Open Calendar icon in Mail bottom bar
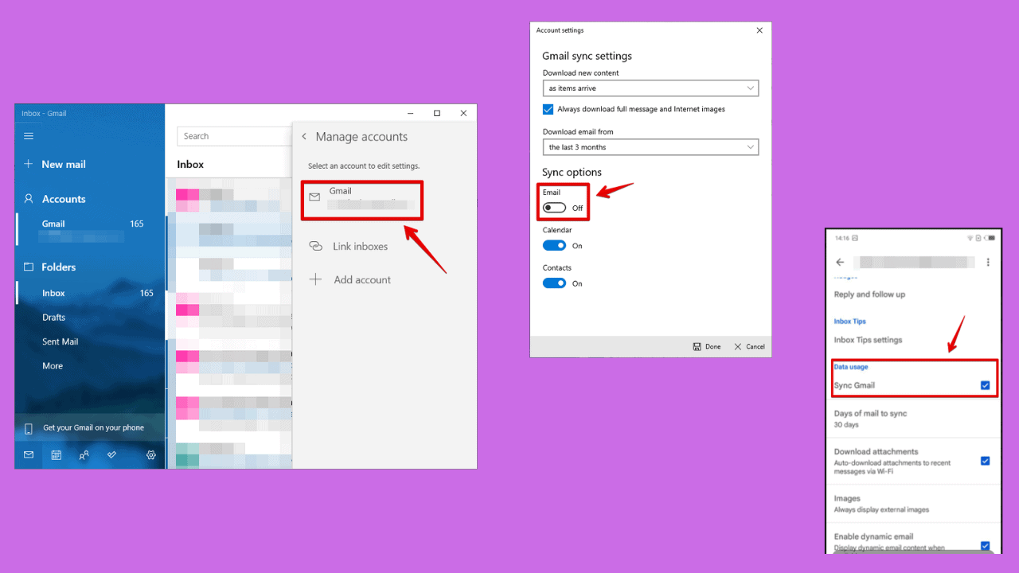This screenshot has width=1019, height=573. pos(57,455)
